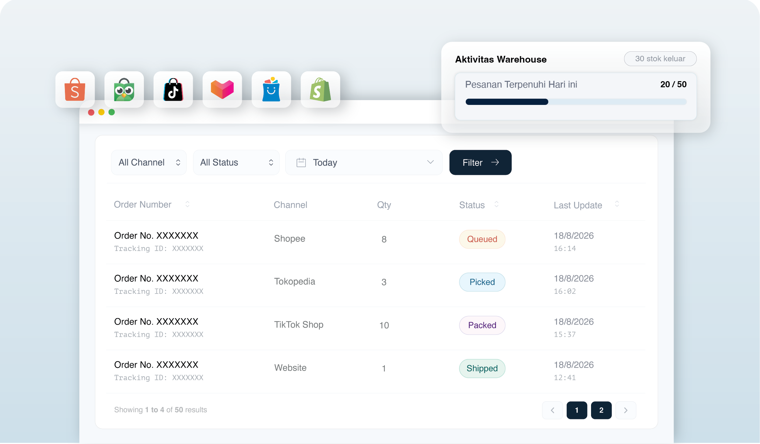
Task: Click the calendar icon in date picker
Action: tap(301, 162)
